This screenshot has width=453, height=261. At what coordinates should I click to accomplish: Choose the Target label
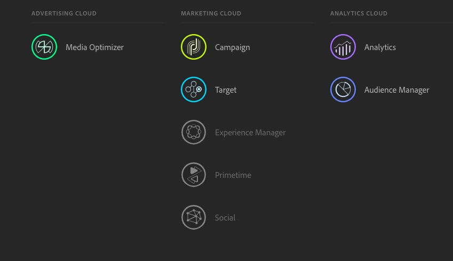226,90
